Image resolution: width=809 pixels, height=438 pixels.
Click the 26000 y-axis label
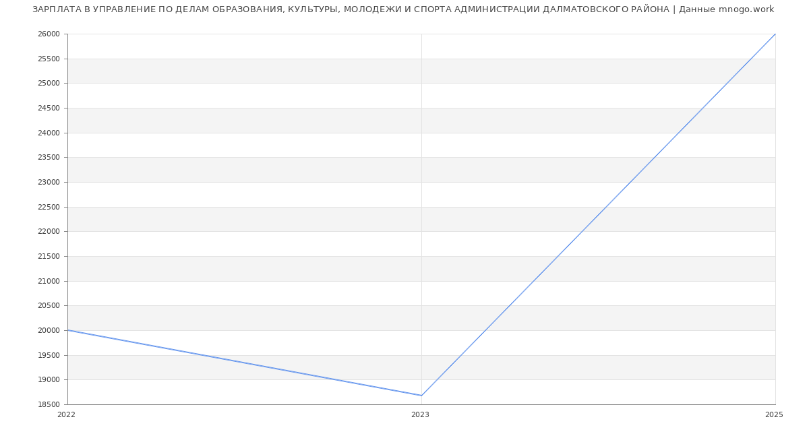(x=50, y=34)
